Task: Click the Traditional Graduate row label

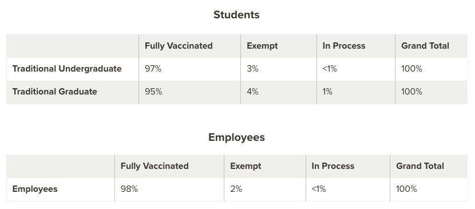Action: pos(54,92)
